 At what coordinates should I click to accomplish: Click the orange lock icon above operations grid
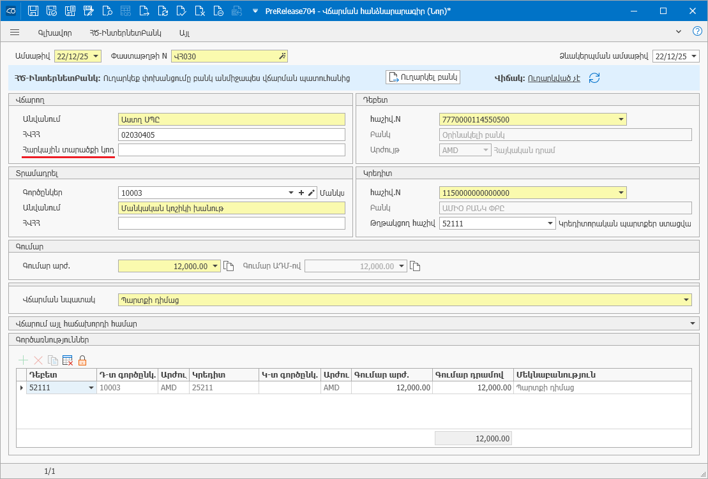click(82, 361)
